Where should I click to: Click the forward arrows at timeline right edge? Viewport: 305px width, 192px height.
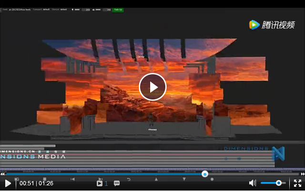pyautogui.click(x=302, y=174)
